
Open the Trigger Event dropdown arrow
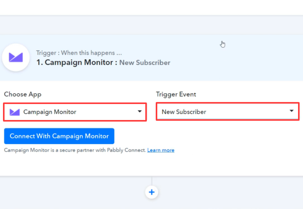tap(291, 111)
